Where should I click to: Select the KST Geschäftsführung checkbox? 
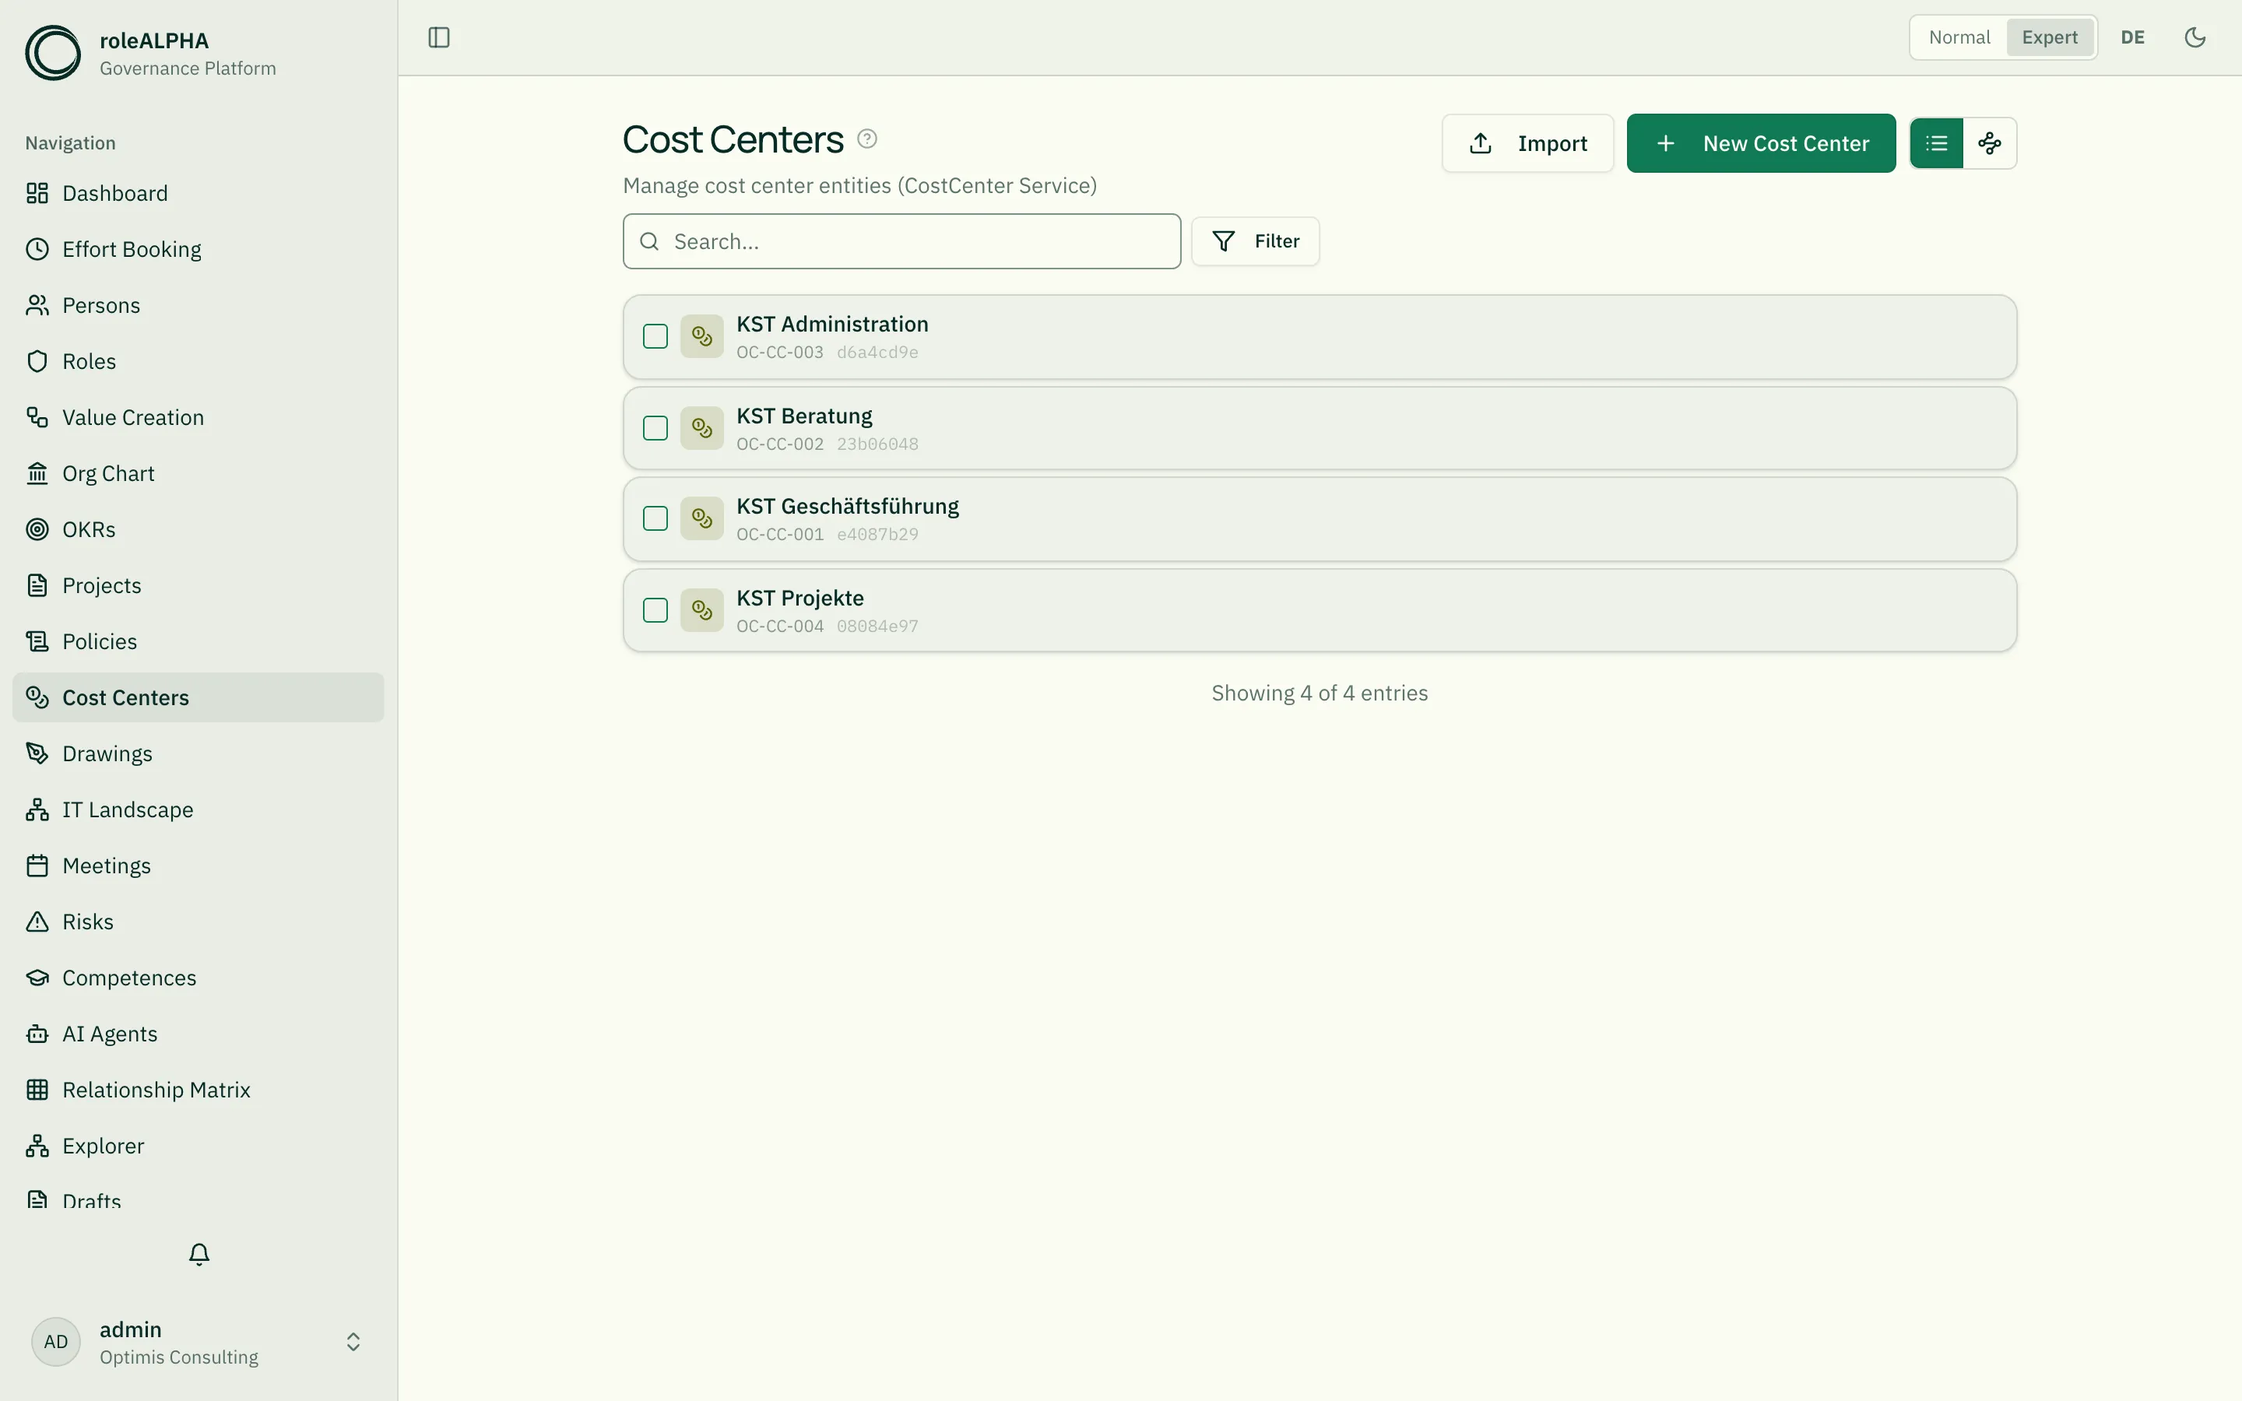click(655, 519)
